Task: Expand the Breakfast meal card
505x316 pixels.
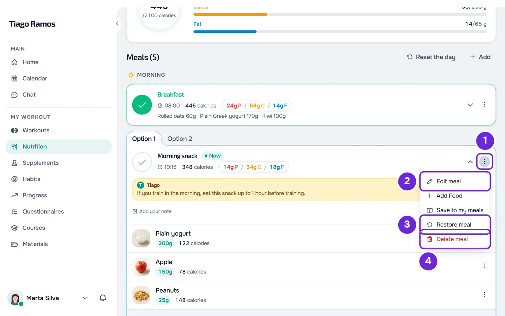Action: tap(470, 105)
